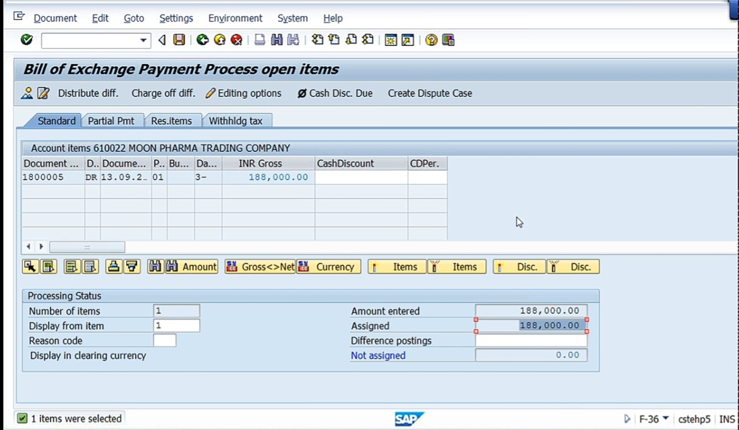This screenshot has height=430, width=739.
Task: Open the Settings menu
Action: [x=176, y=18]
